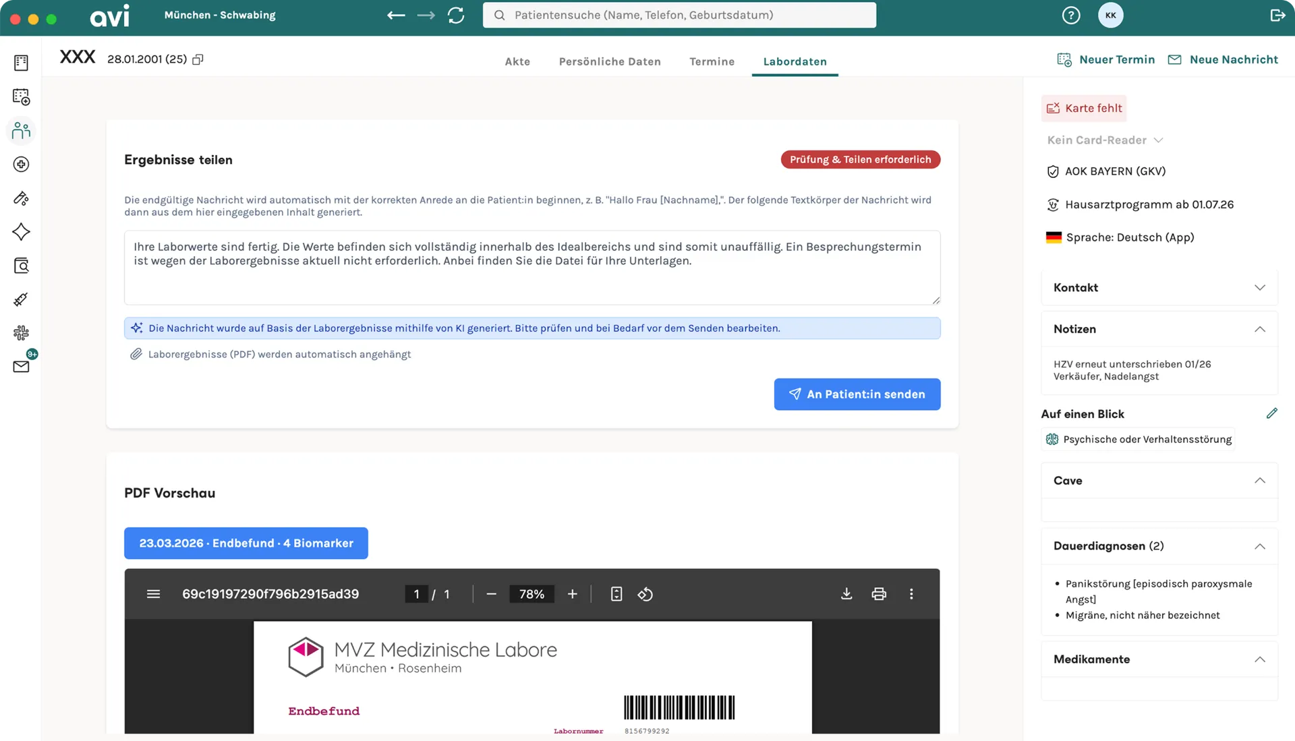Select the Labordaten tab
The height and width of the screenshot is (741, 1295).
coord(795,61)
